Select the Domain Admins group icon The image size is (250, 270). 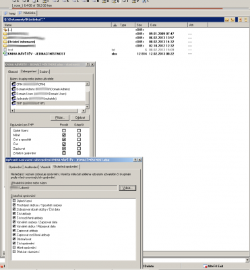(x=13, y=89)
